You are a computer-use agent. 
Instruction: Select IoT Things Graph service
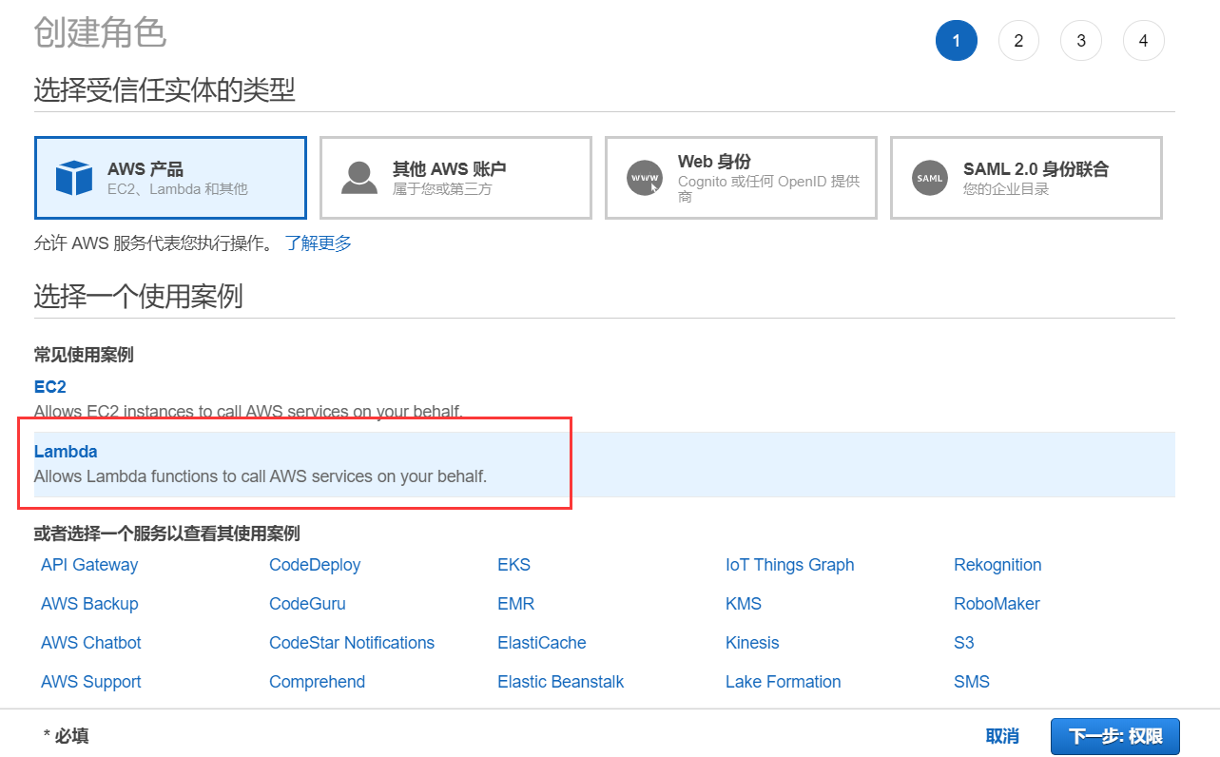click(x=790, y=565)
